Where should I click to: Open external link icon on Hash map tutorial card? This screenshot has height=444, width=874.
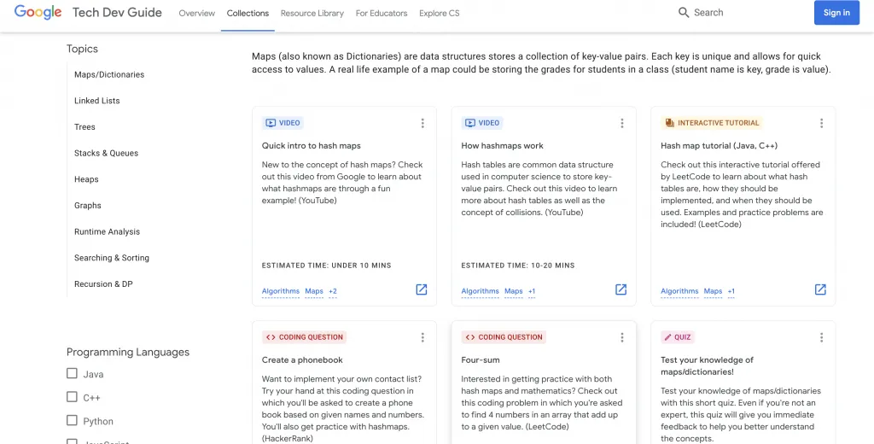820,289
